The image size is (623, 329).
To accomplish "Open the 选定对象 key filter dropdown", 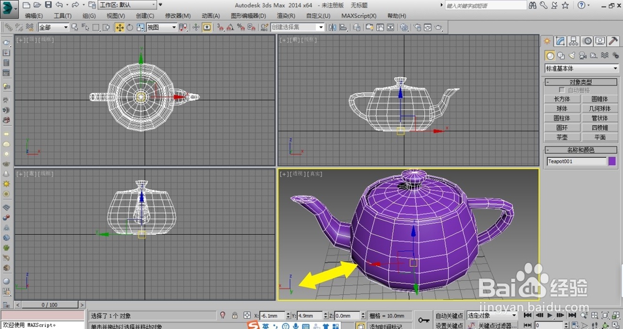I will [492, 315].
